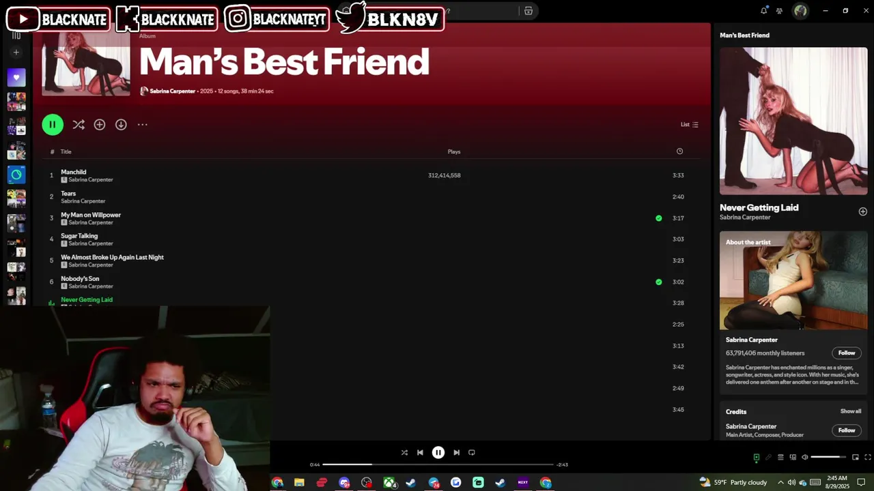Viewport: 874px width, 491px height.
Task: Follow Sabrina Carpenter in About the artist
Action: coord(847,353)
